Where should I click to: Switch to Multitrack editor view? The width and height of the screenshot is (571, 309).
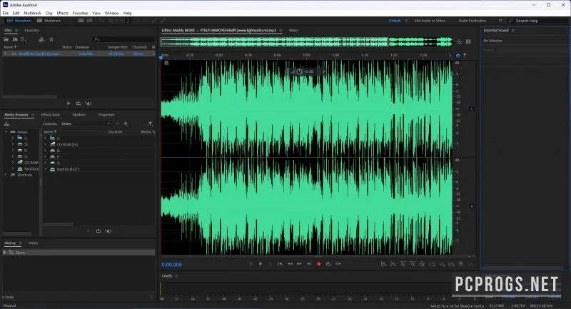49,21
